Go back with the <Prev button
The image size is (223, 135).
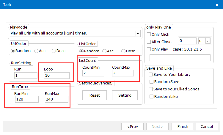(x=132, y=126)
